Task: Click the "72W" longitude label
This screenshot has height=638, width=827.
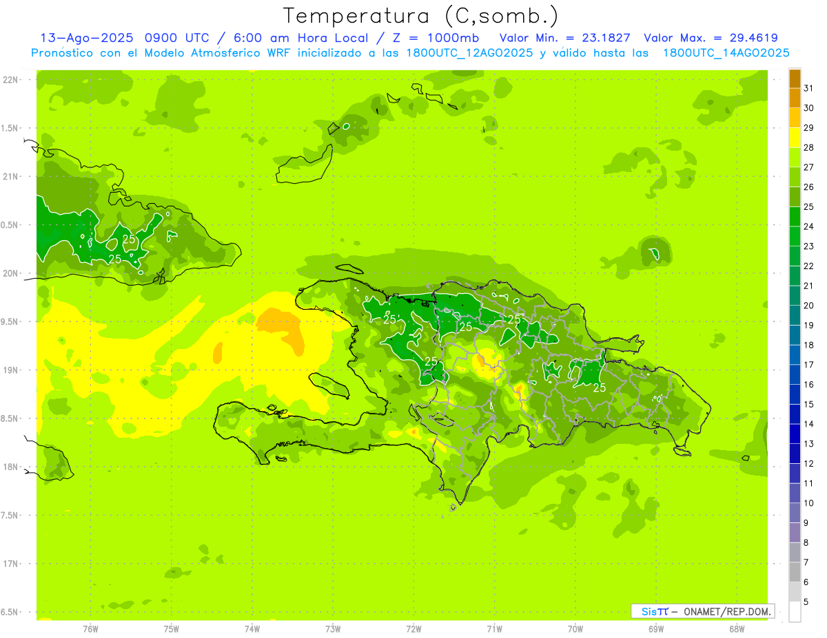Action: 413,629
